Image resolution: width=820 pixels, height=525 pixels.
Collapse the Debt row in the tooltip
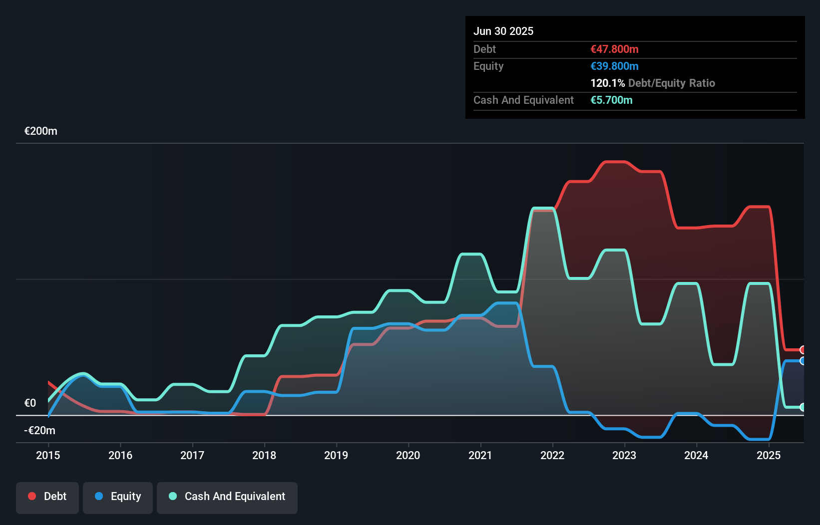(x=484, y=49)
